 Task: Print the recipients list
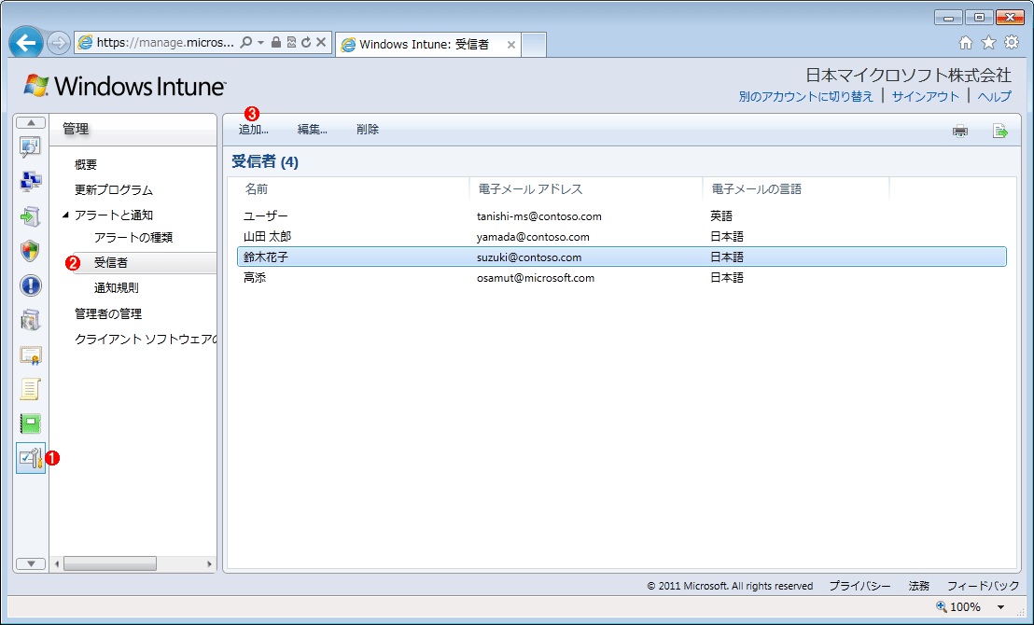[x=960, y=131]
